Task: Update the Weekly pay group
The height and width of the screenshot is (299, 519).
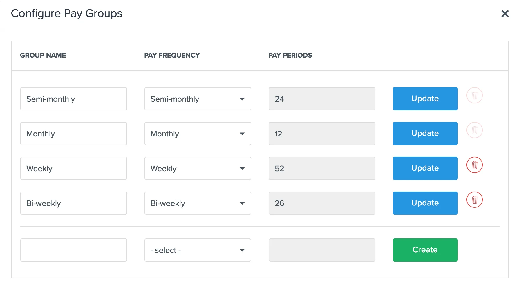Action: 425,168
